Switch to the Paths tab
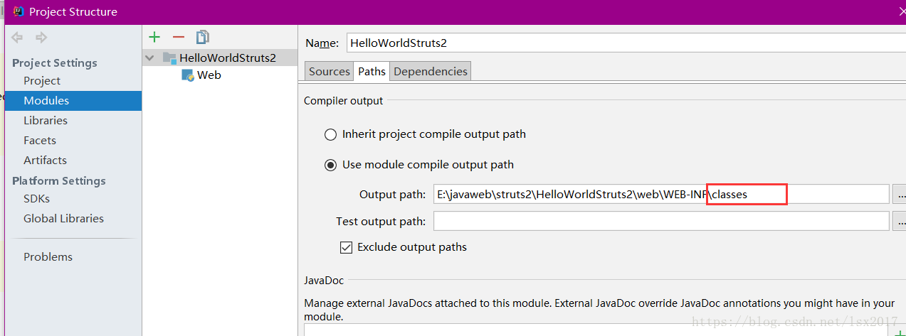Screen dimensions: 906x336 (372, 71)
